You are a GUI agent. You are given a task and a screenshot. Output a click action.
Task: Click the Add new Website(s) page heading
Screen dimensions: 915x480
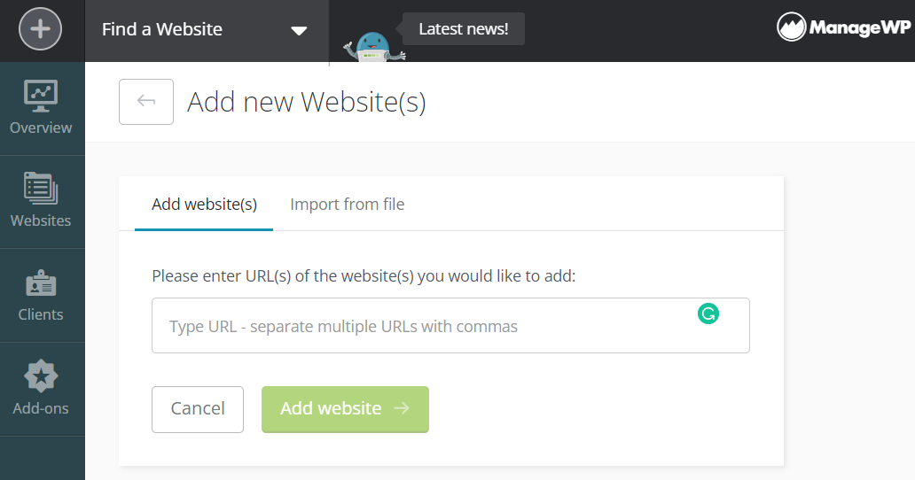[306, 102]
